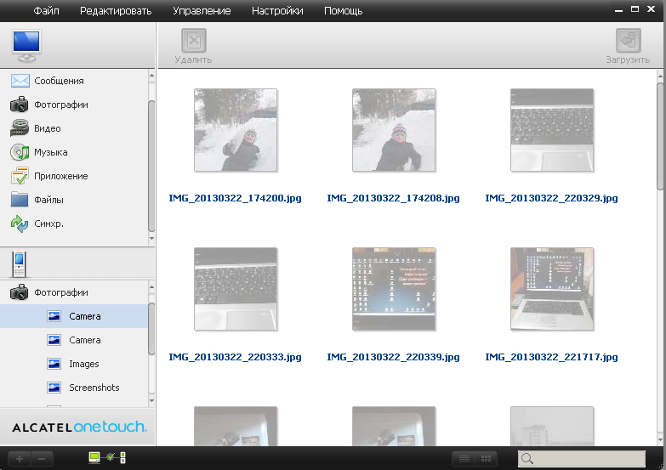
Task: Click the photo area scrollbar thumb
Action: click(660, 136)
